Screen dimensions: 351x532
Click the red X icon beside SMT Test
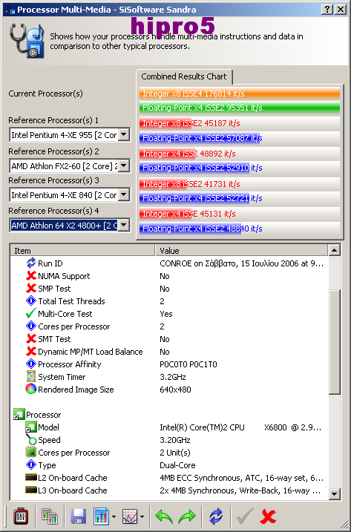click(x=31, y=338)
